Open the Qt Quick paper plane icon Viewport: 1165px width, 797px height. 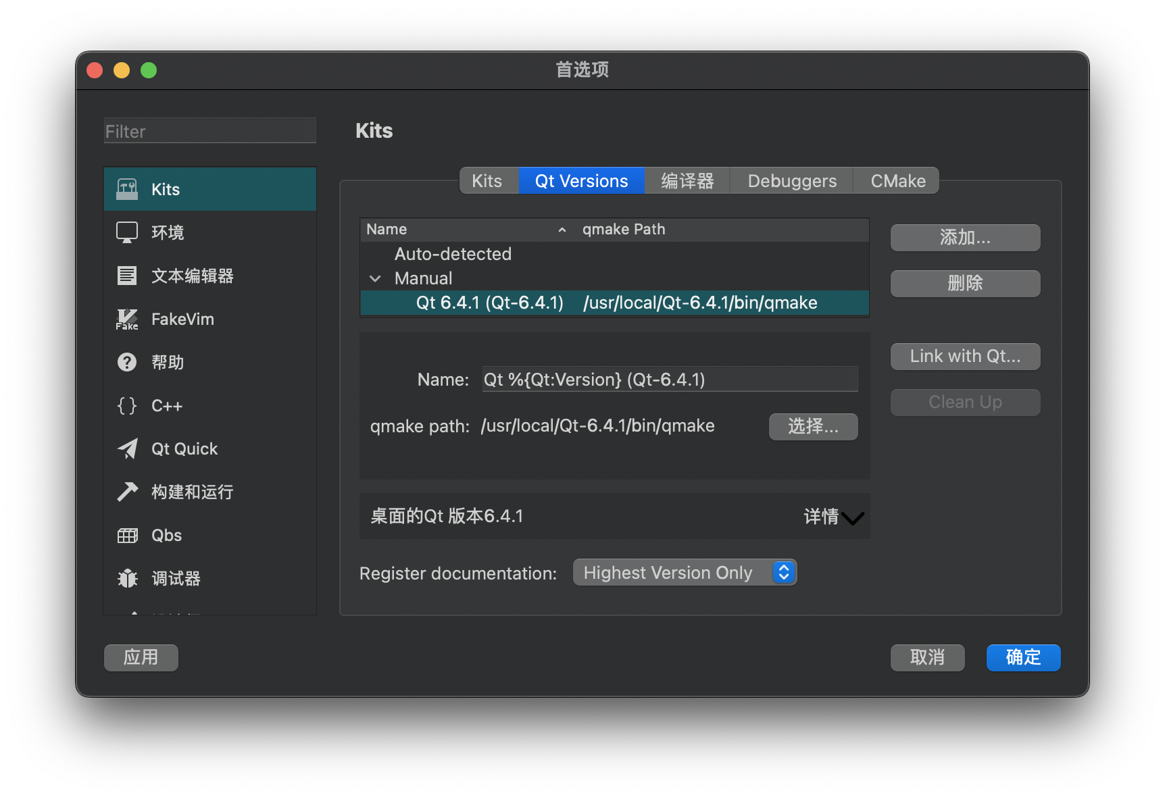pyautogui.click(x=127, y=448)
